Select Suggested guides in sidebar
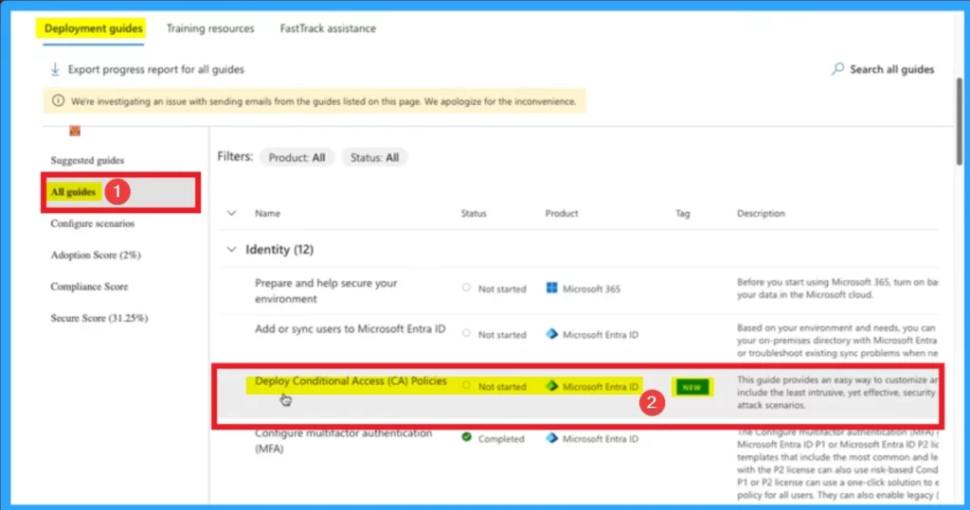 pos(87,160)
